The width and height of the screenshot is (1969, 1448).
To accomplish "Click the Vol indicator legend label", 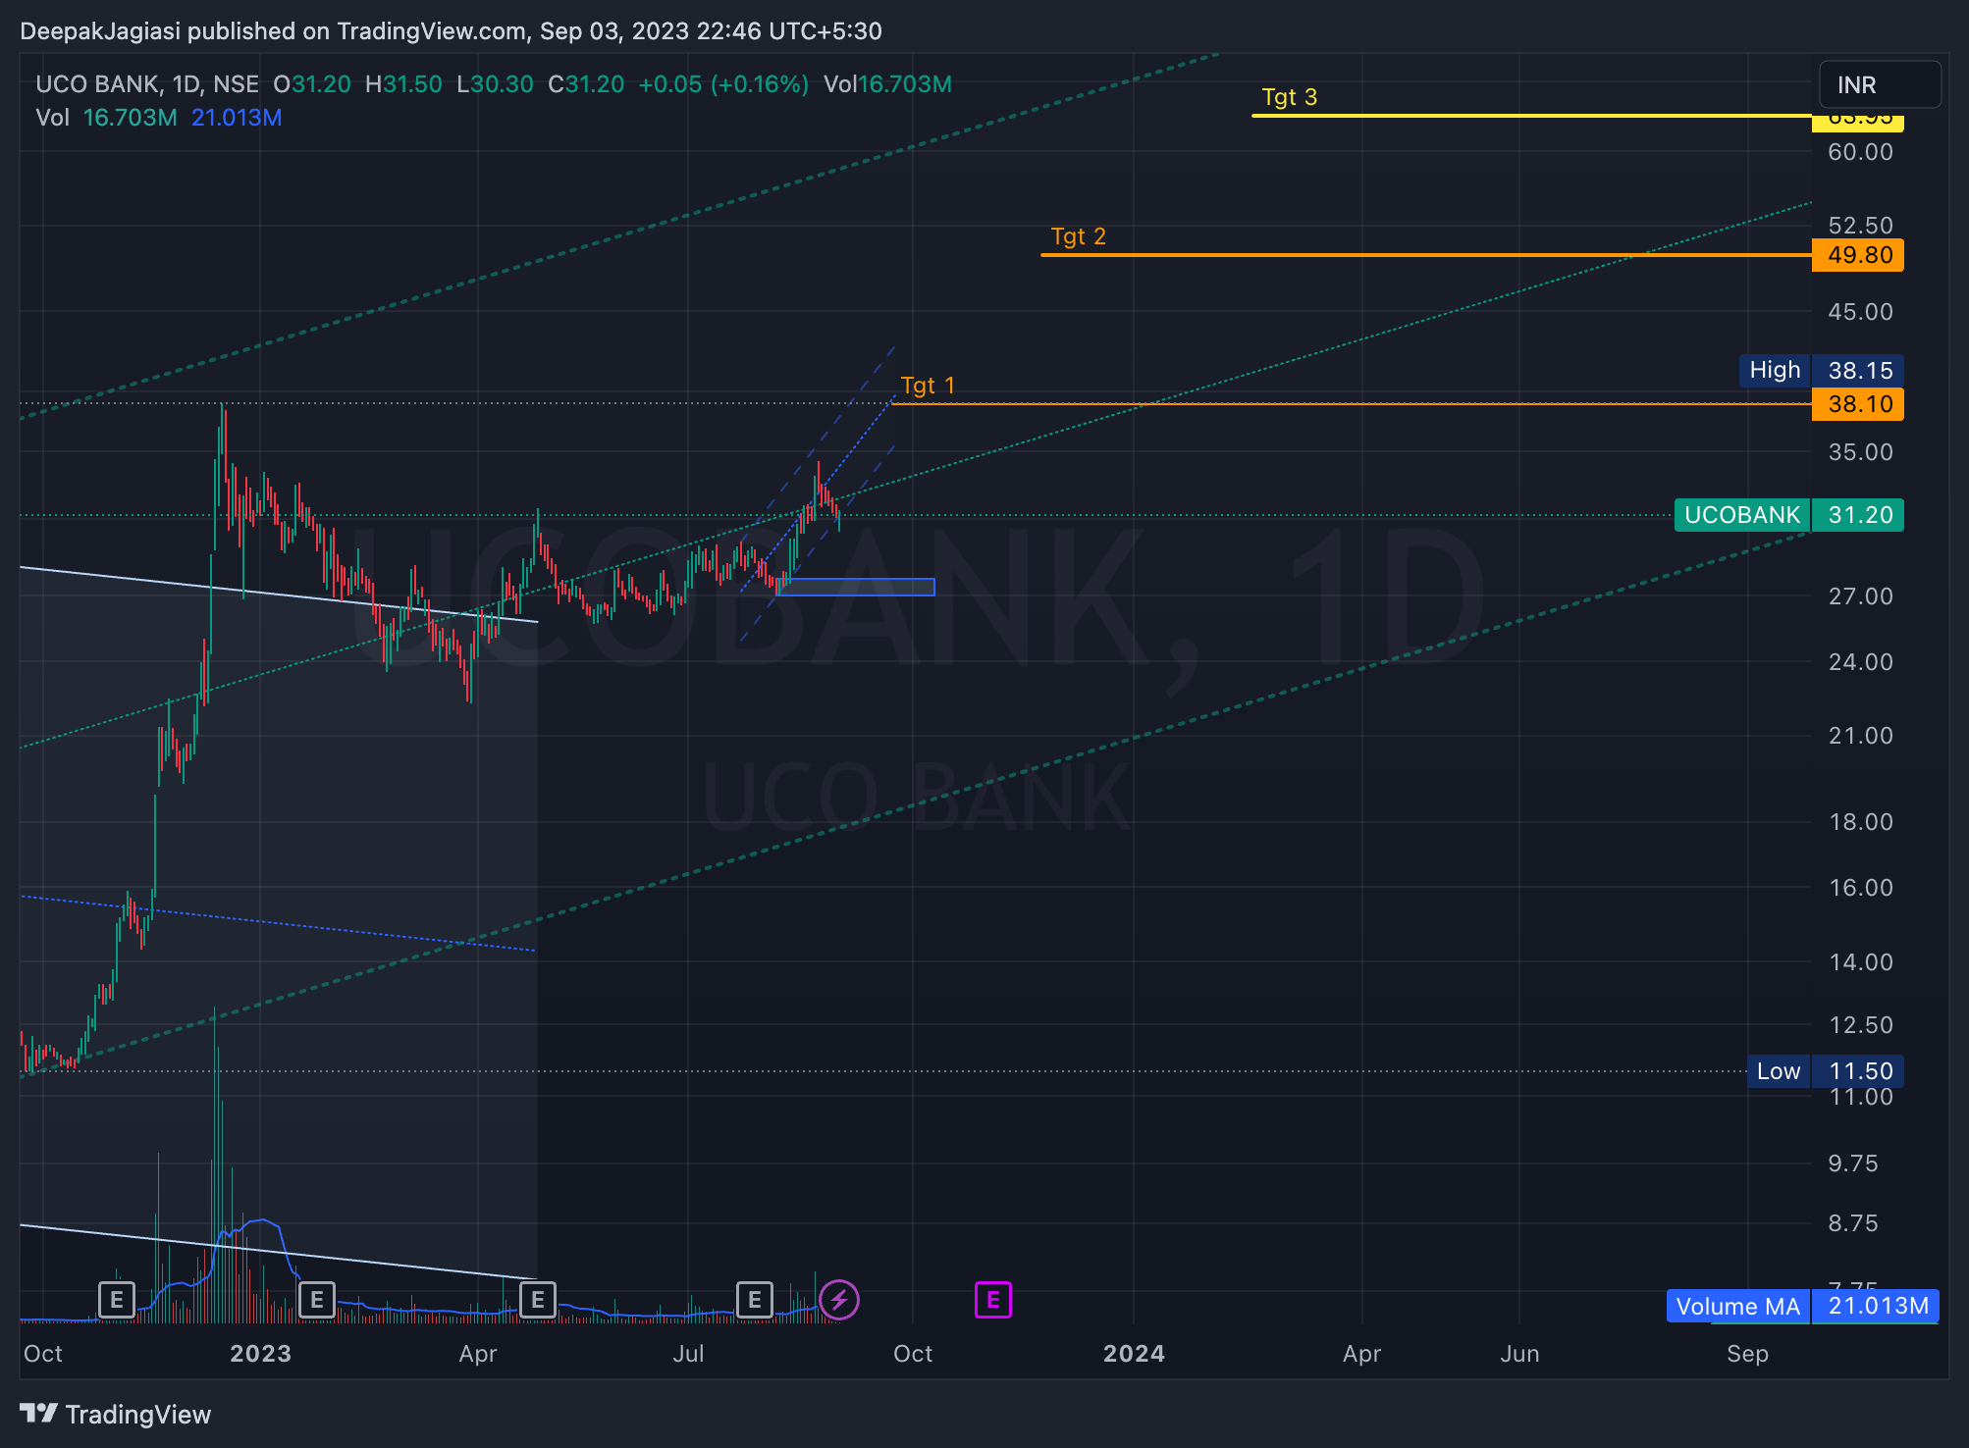I will (52, 118).
